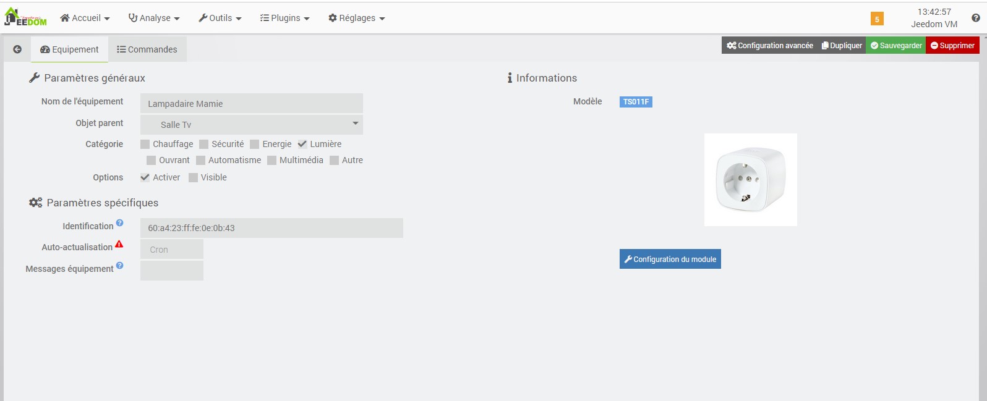987x401 pixels.
Task: Click the Cron auto-actualisation field
Action: point(172,249)
